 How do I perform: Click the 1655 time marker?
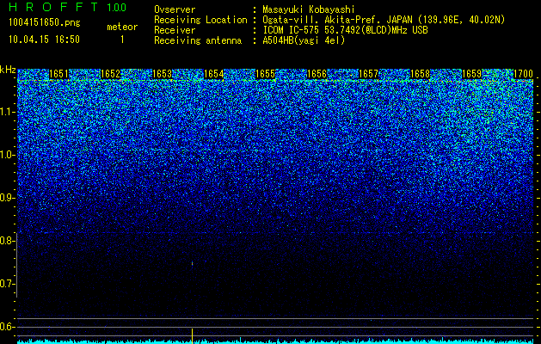coord(265,74)
